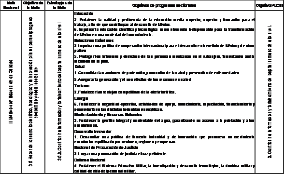Select the 'Turismo' section heading
This screenshot has height=174, width=284.
[82, 86]
